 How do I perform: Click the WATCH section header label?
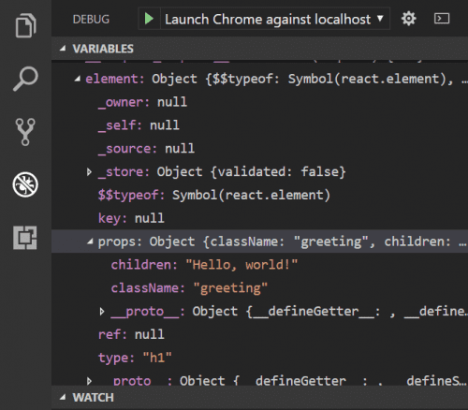coord(93,398)
